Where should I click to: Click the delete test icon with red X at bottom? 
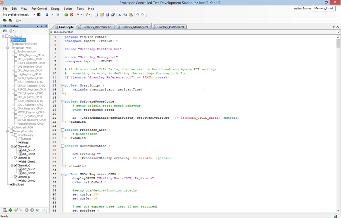(5, 210)
